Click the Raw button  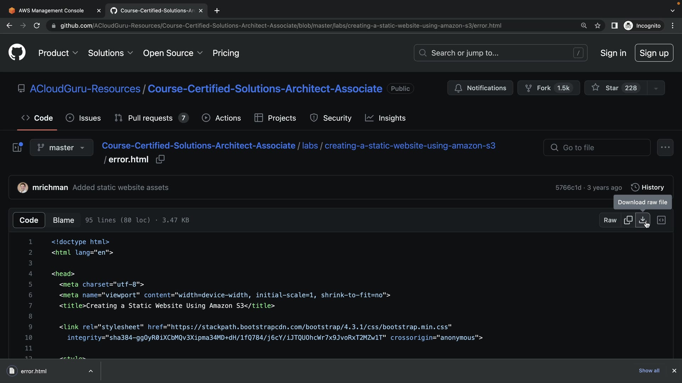610,220
